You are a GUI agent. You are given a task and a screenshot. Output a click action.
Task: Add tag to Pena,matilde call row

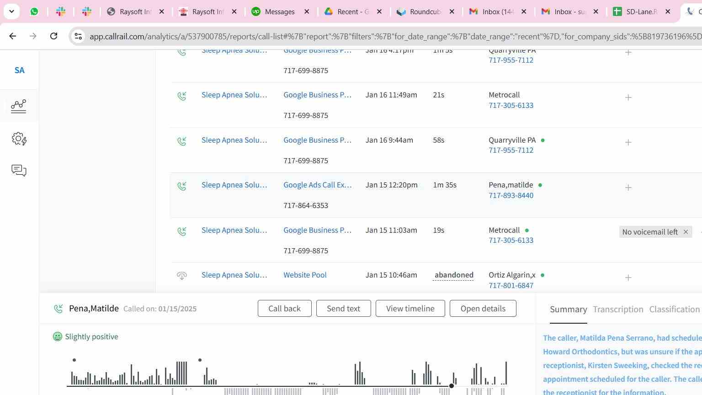point(628,187)
